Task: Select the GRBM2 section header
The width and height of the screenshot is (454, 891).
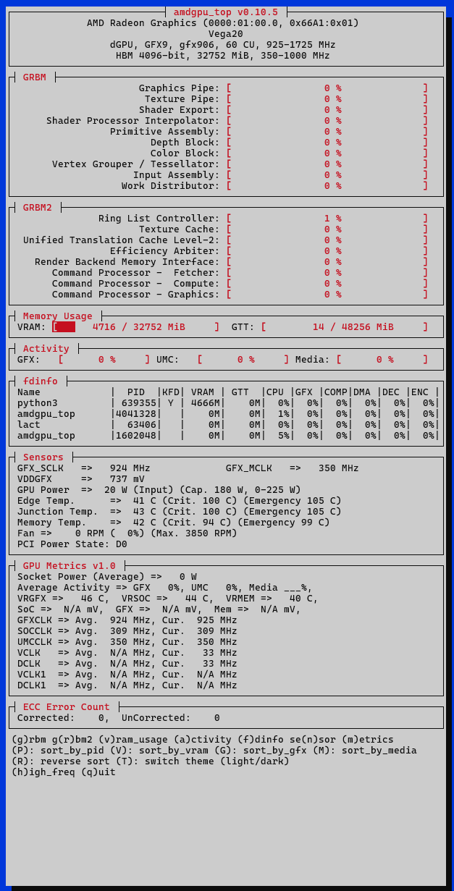Action: (38, 207)
